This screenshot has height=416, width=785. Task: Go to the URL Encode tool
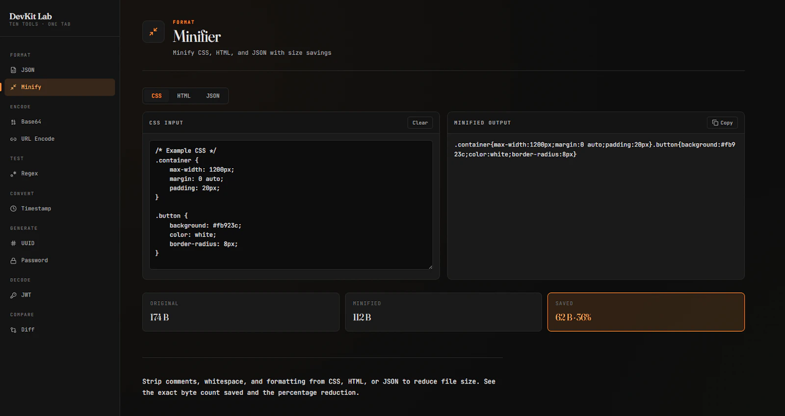coord(60,139)
